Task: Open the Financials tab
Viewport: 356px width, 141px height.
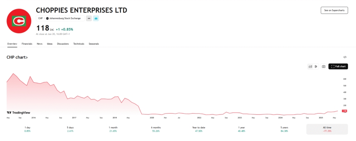Action: coord(27,44)
